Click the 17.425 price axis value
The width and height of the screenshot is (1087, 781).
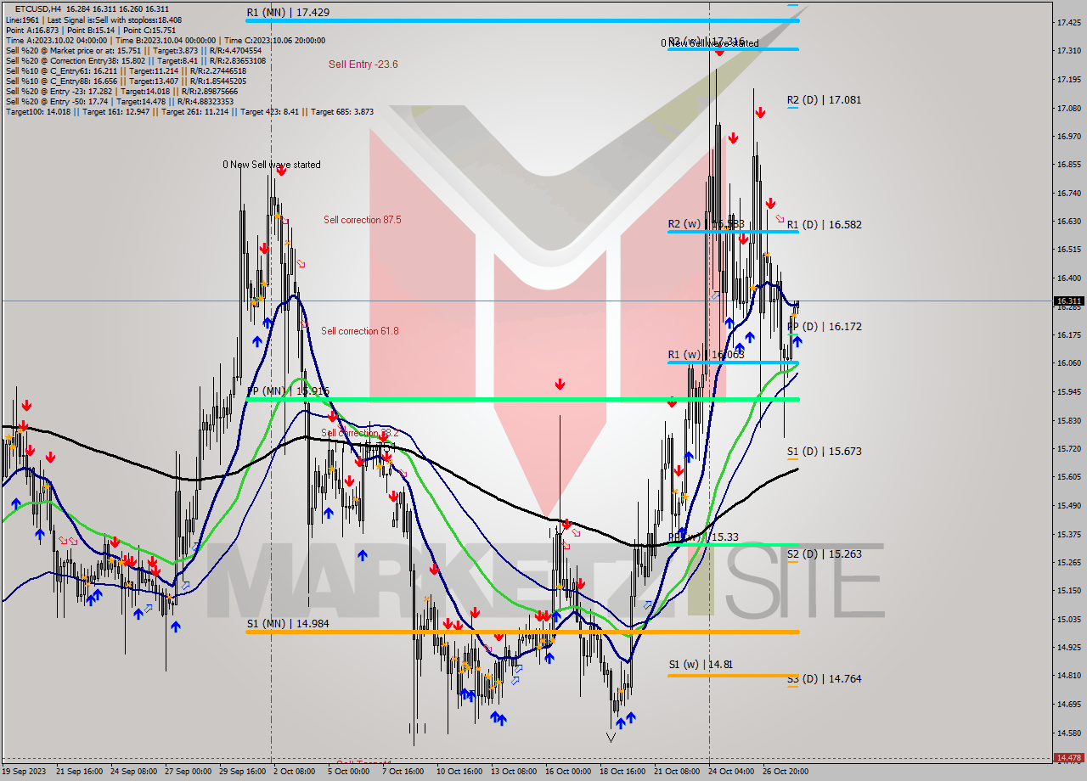click(x=1068, y=22)
